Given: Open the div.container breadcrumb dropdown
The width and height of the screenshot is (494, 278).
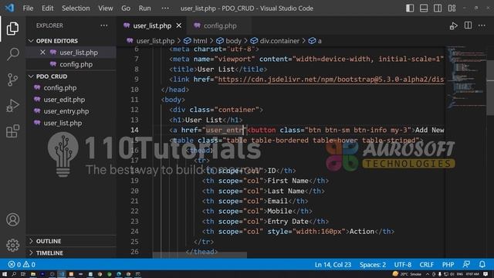Looking at the screenshot, I should (275, 41).
